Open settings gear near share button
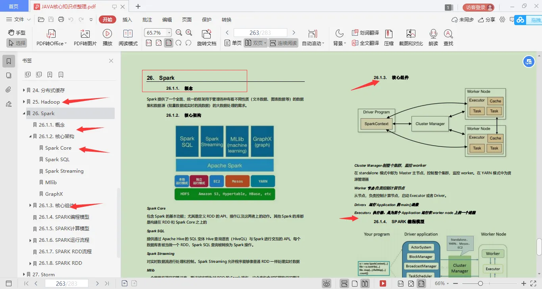The image size is (542, 289). point(502,19)
